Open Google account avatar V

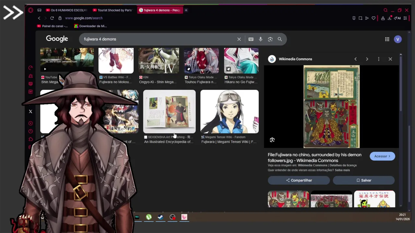[x=398, y=39]
